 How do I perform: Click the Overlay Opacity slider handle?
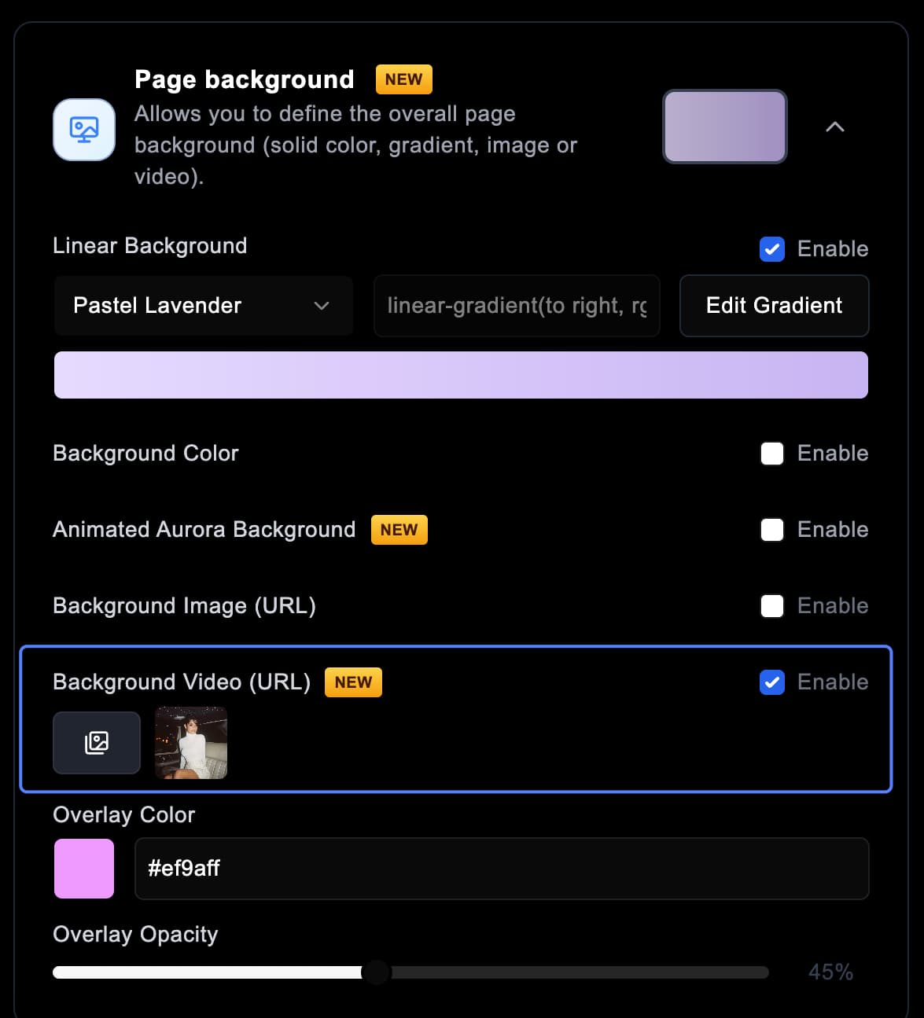tap(377, 972)
